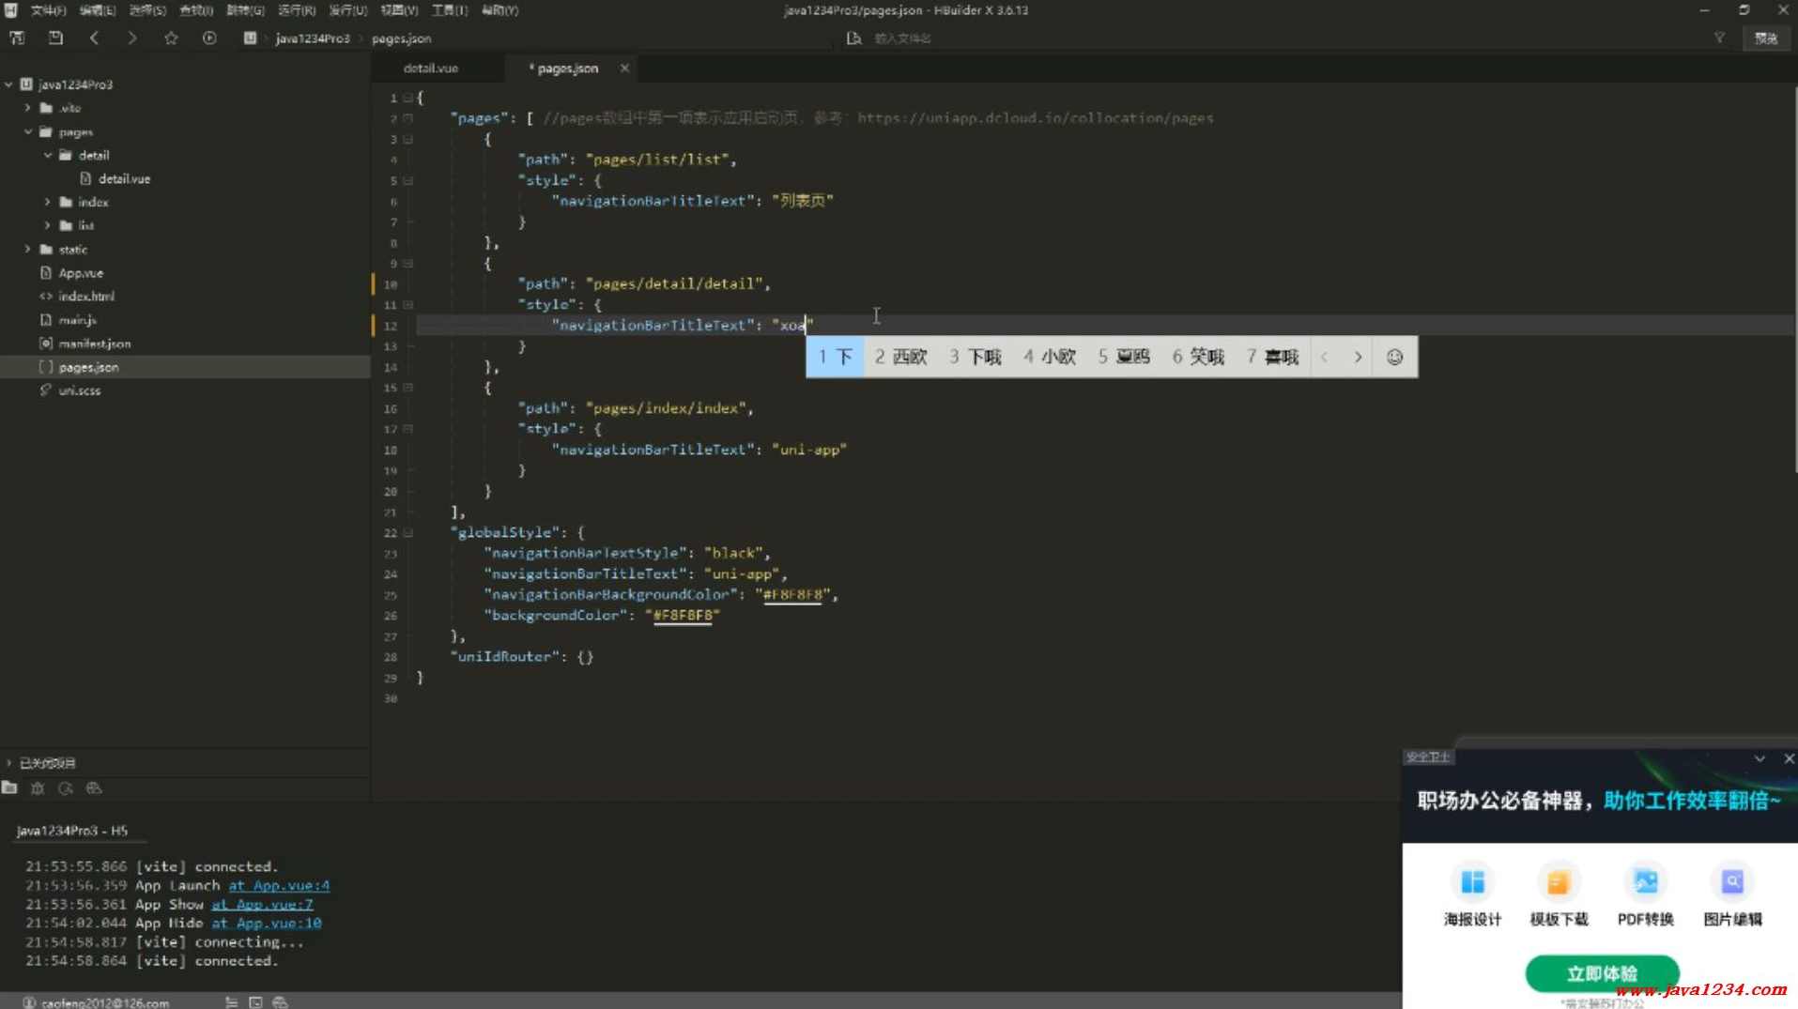The height and width of the screenshot is (1009, 1798).
Task: Switch to the detail.vue tab
Action: [x=431, y=69]
